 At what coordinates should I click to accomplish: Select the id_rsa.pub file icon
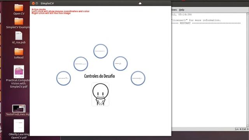point(19,35)
